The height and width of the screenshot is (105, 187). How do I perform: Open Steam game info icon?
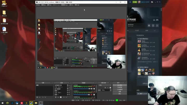[x=153, y=25]
